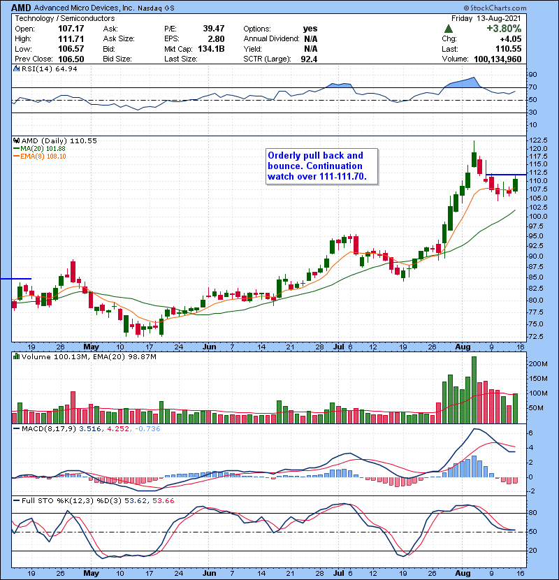Click the High value 111.71
Image resolution: width=559 pixels, height=580 pixels.
pos(71,39)
